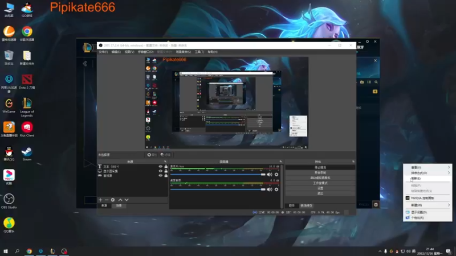Move selected source up with up arrow
The height and width of the screenshot is (256, 456).
(120, 200)
